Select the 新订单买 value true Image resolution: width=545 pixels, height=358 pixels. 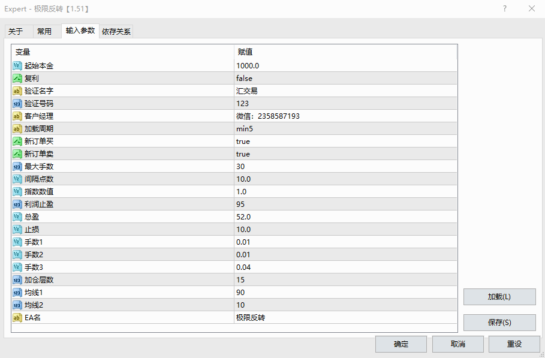pos(243,142)
